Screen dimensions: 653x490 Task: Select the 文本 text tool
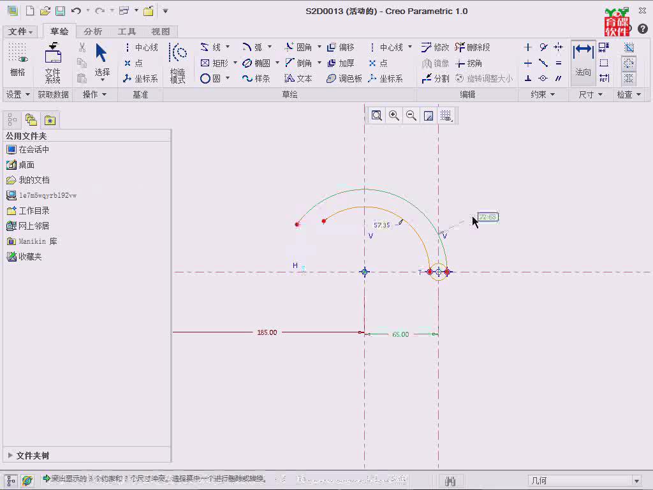(298, 78)
